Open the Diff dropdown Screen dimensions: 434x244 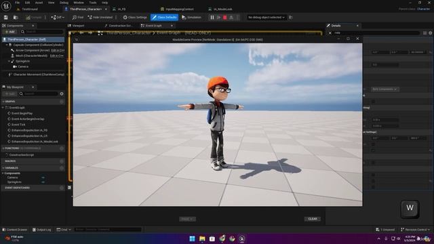click(x=58, y=18)
